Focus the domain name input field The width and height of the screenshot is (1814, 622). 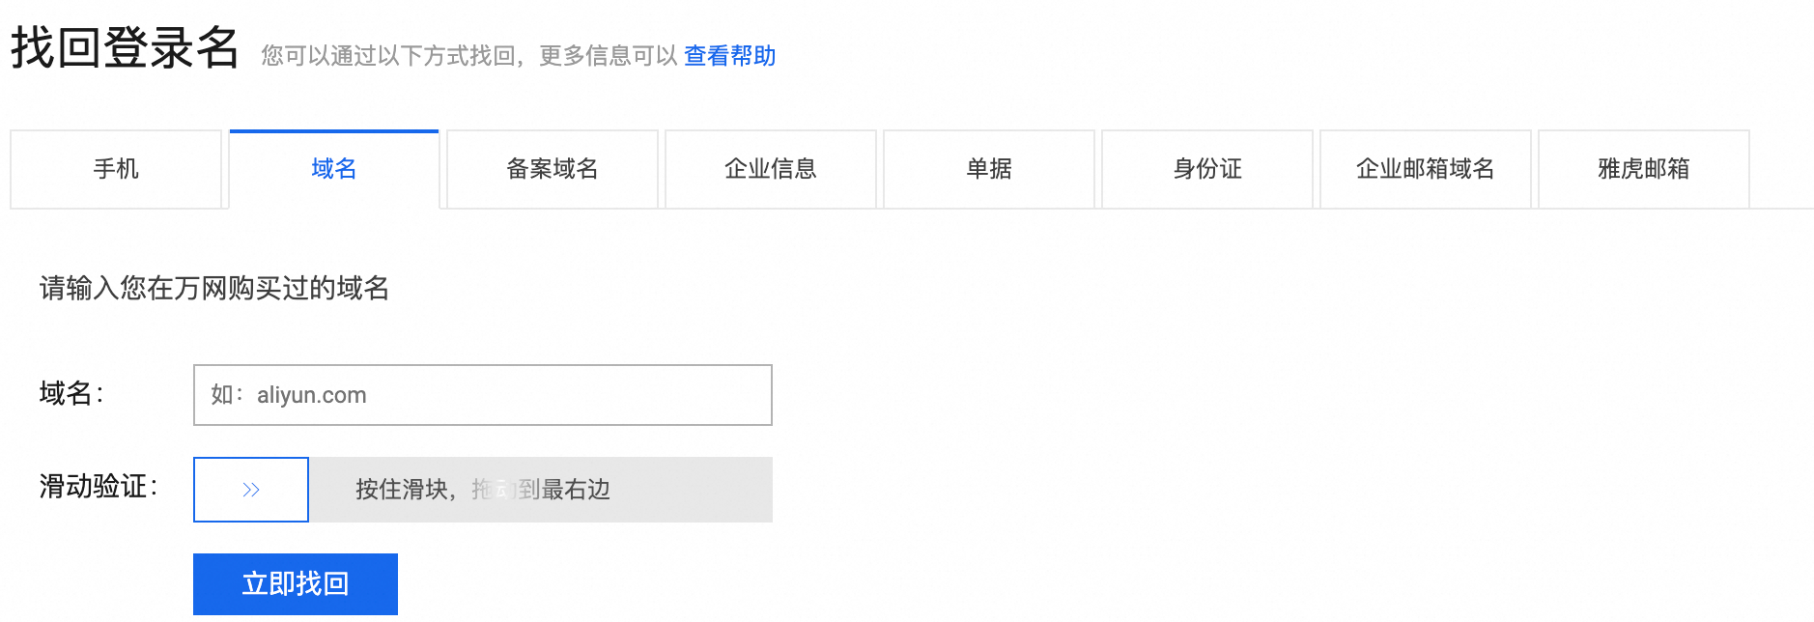coord(483,395)
